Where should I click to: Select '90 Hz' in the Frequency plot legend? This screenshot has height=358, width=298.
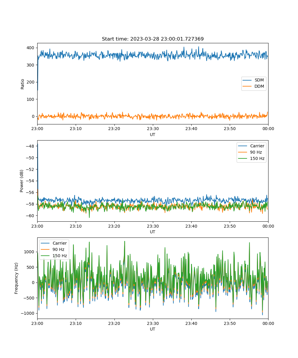click(x=58, y=249)
